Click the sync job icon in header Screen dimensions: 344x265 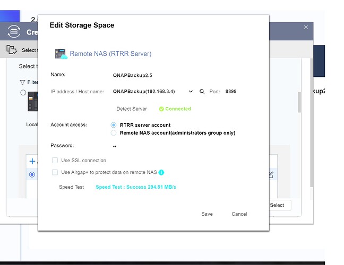point(14,31)
